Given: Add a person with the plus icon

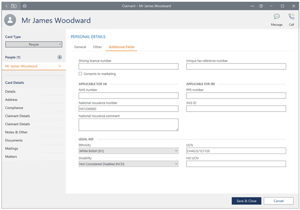Looking at the screenshot, I should (60, 57).
